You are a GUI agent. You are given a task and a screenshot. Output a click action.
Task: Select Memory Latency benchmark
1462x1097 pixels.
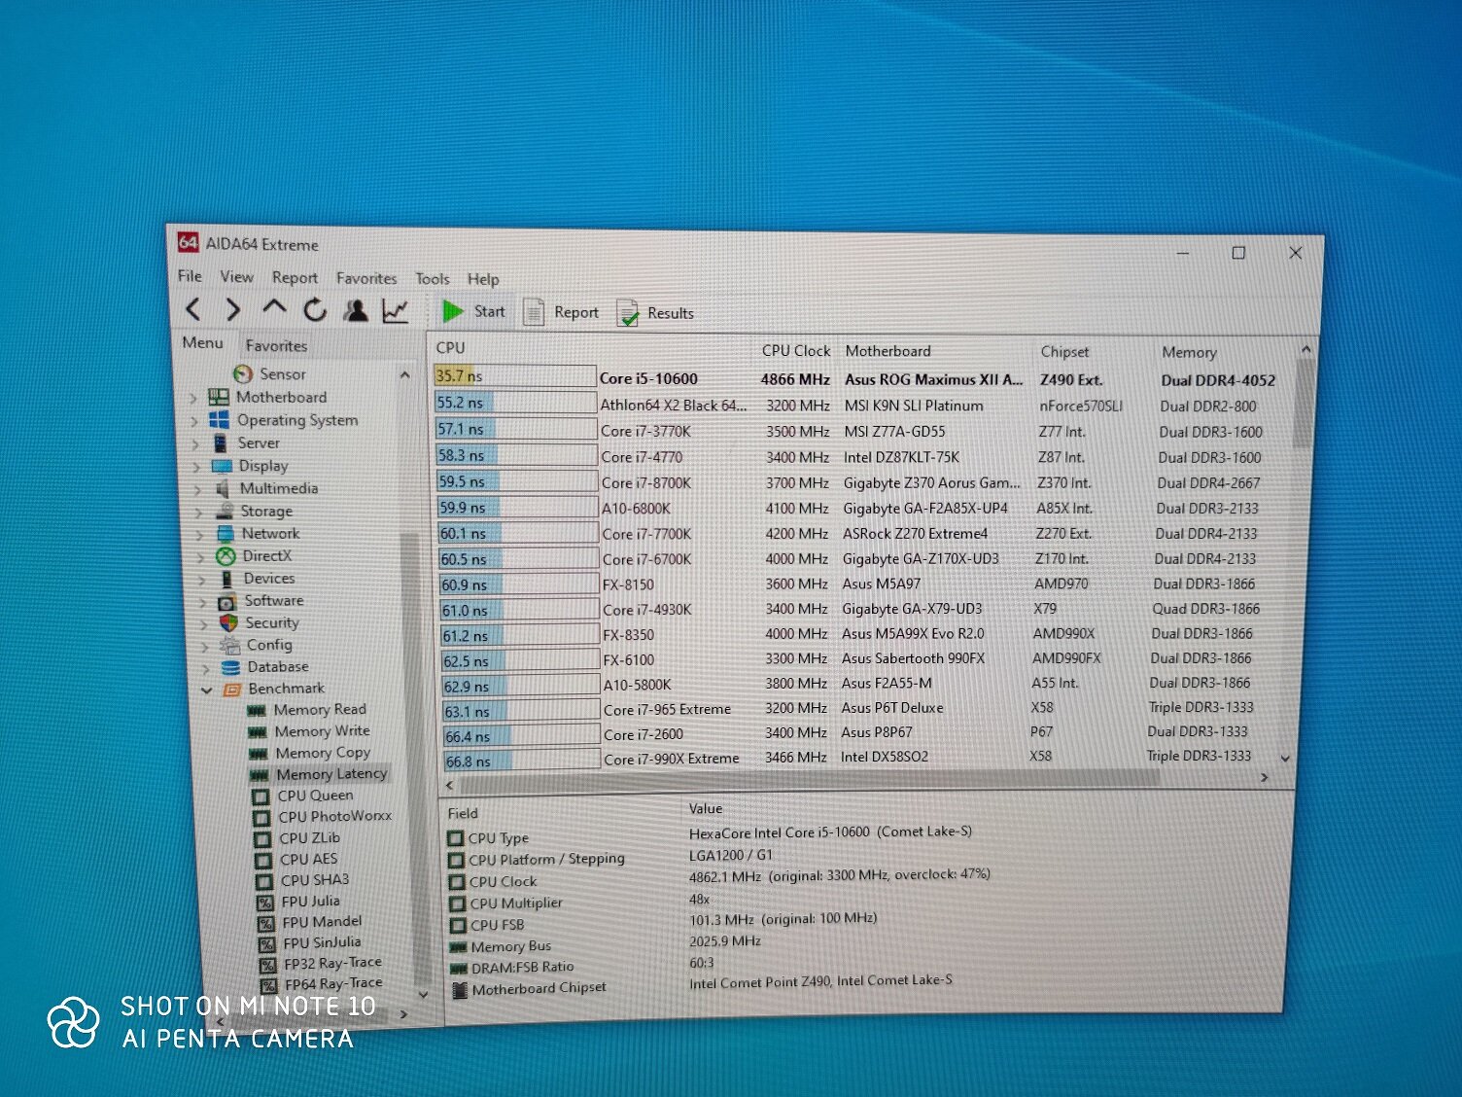(x=319, y=774)
